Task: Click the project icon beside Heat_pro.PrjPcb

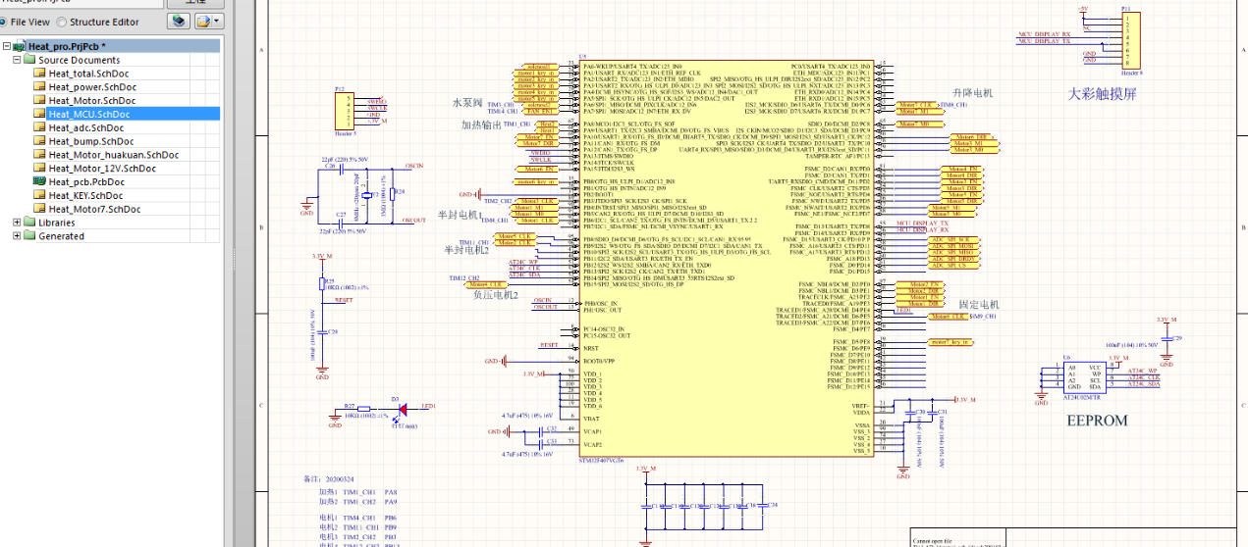Action: click(19, 46)
